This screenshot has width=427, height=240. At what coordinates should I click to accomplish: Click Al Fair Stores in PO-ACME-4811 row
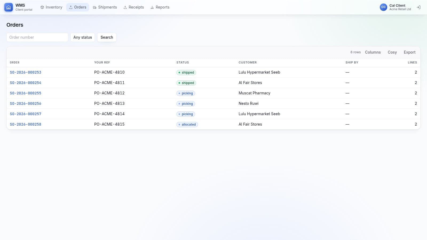tap(250, 83)
